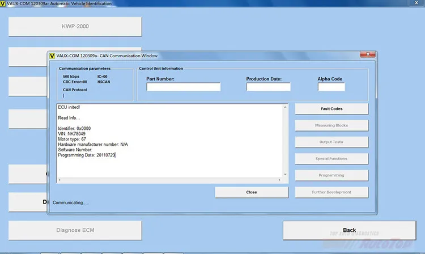Click the 'CAN Protocol' text
The image size is (425, 254).
[75, 90]
